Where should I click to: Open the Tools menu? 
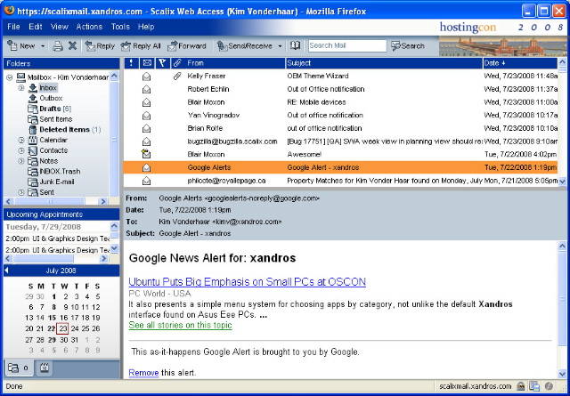(119, 27)
